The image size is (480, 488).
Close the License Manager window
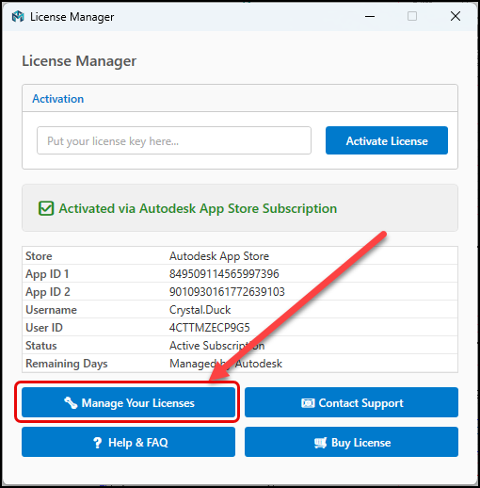456,16
